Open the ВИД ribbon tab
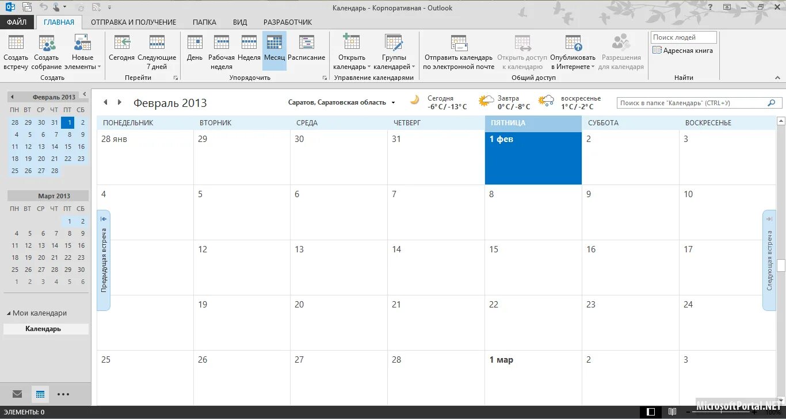The image size is (786, 419). click(x=240, y=22)
